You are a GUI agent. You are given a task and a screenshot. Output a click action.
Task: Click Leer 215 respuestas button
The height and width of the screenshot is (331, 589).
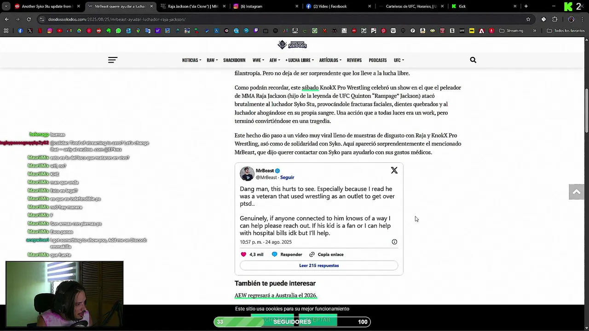[319, 265]
